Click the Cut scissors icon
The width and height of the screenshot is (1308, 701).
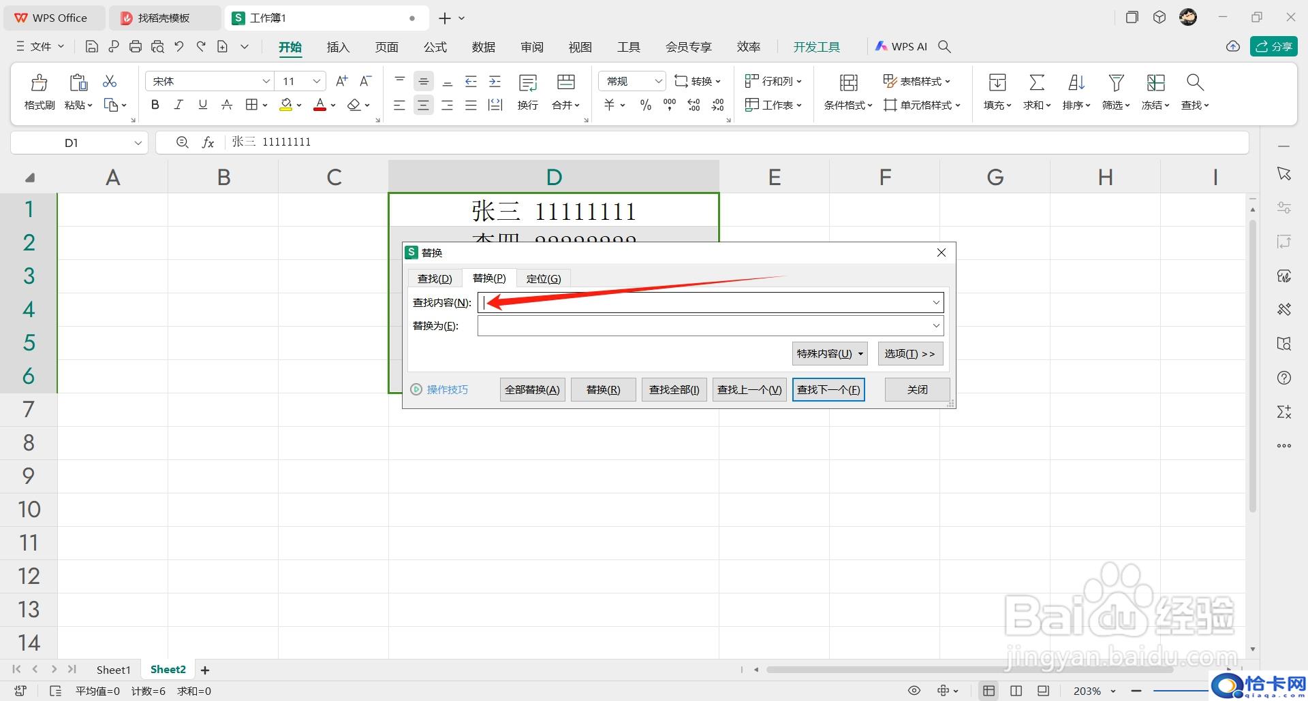click(x=110, y=81)
